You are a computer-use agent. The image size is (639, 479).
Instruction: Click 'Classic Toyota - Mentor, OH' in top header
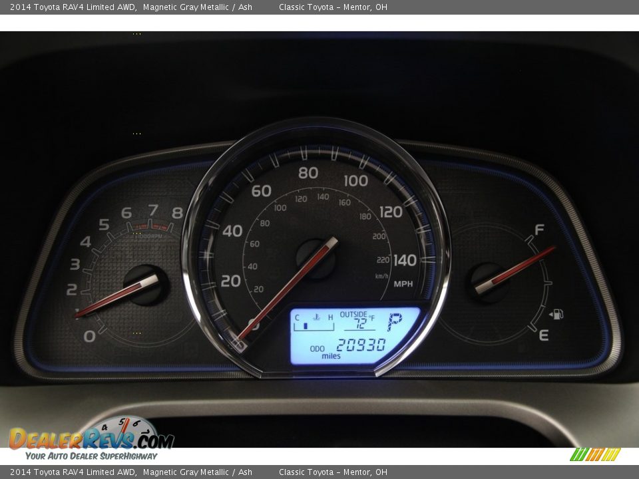tap(333, 7)
